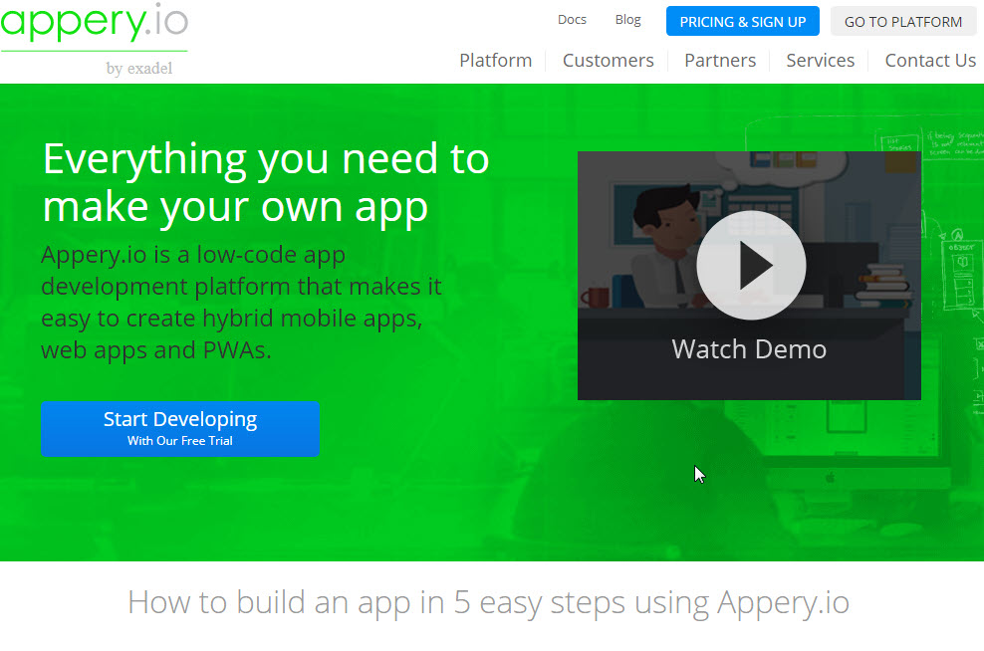Click the Apple logo on the background monitor
This screenshot has width=984, height=651.
830,478
